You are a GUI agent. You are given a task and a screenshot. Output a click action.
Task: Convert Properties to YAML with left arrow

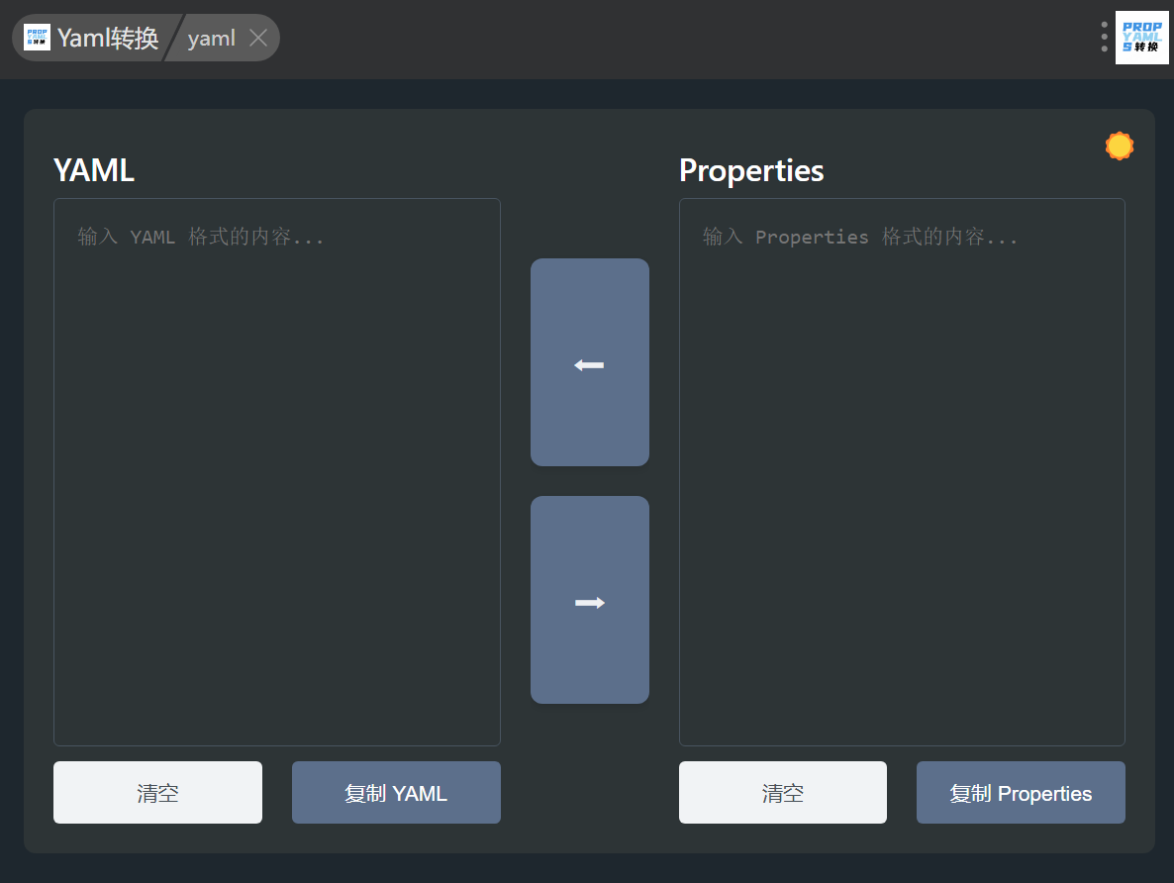point(589,362)
